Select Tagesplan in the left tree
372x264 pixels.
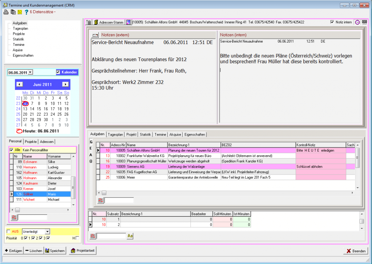(20, 28)
